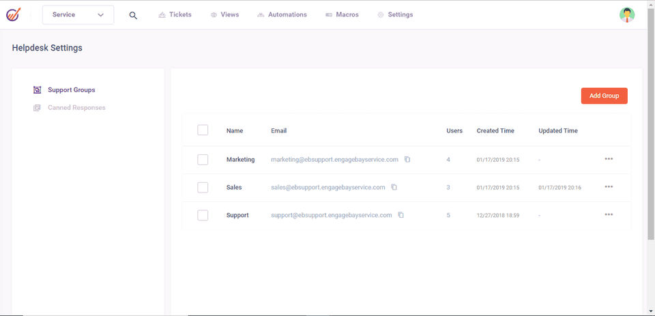The image size is (655, 316).
Task: Open the Marketing row more-options menu
Action: [609, 159]
